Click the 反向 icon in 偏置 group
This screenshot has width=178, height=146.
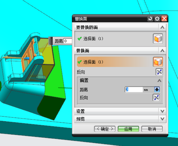tap(156, 98)
